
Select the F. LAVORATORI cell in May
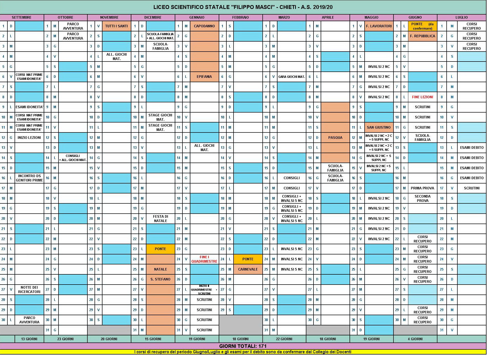(x=379, y=26)
